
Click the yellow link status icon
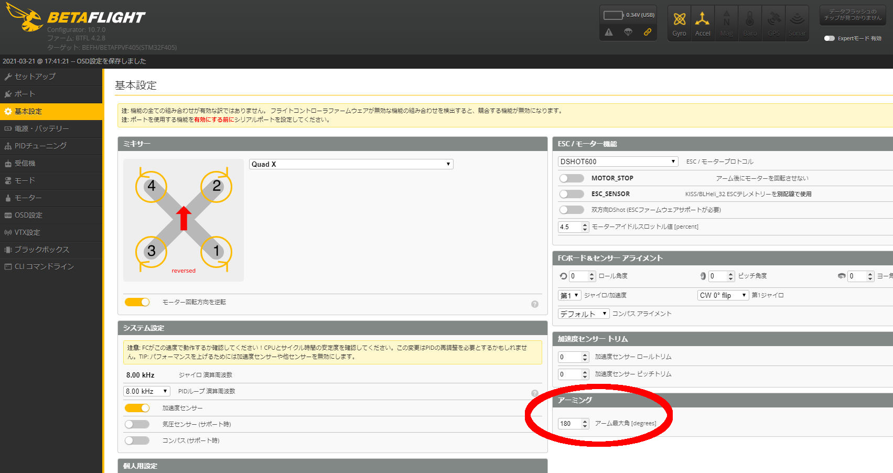[x=648, y=32]
